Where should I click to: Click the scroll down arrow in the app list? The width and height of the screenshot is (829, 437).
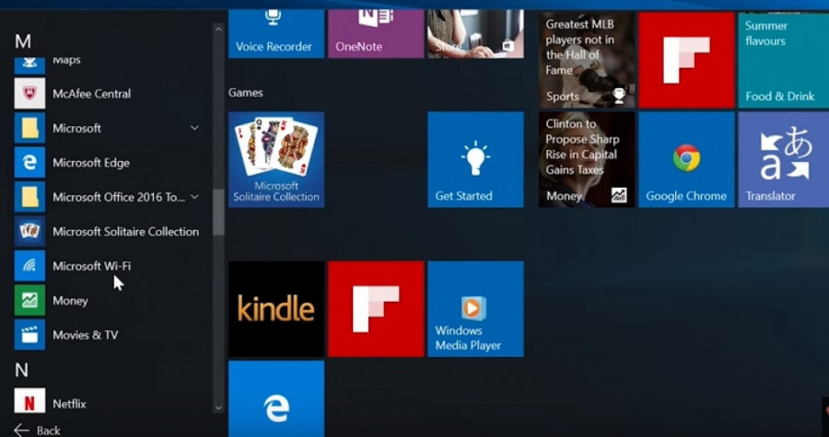218,407
